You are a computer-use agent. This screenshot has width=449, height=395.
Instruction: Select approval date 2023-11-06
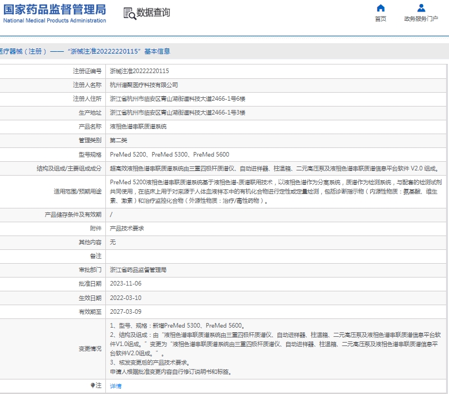(x=125, y=283)
